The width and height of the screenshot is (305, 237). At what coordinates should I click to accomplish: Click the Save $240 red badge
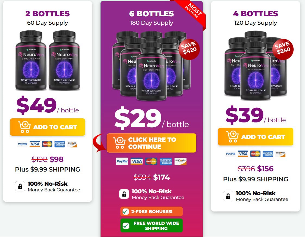[283, 49]
